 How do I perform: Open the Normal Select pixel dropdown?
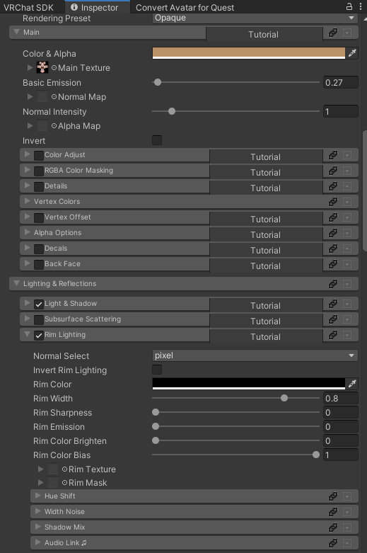point(255,355)
